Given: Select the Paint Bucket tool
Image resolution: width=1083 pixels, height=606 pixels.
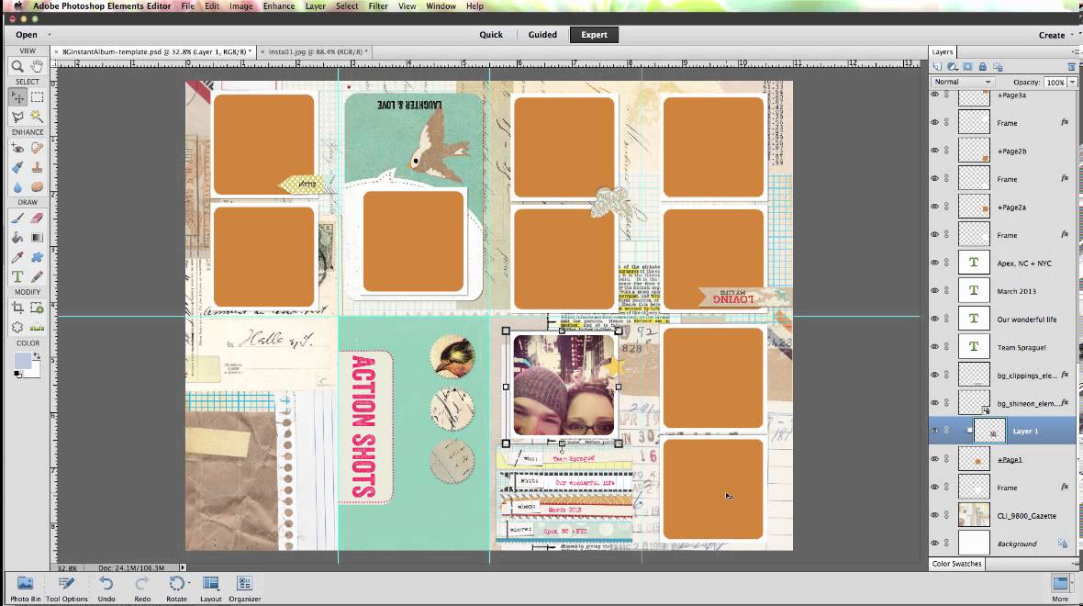Looking at the screenshot, I should point(17,238).
